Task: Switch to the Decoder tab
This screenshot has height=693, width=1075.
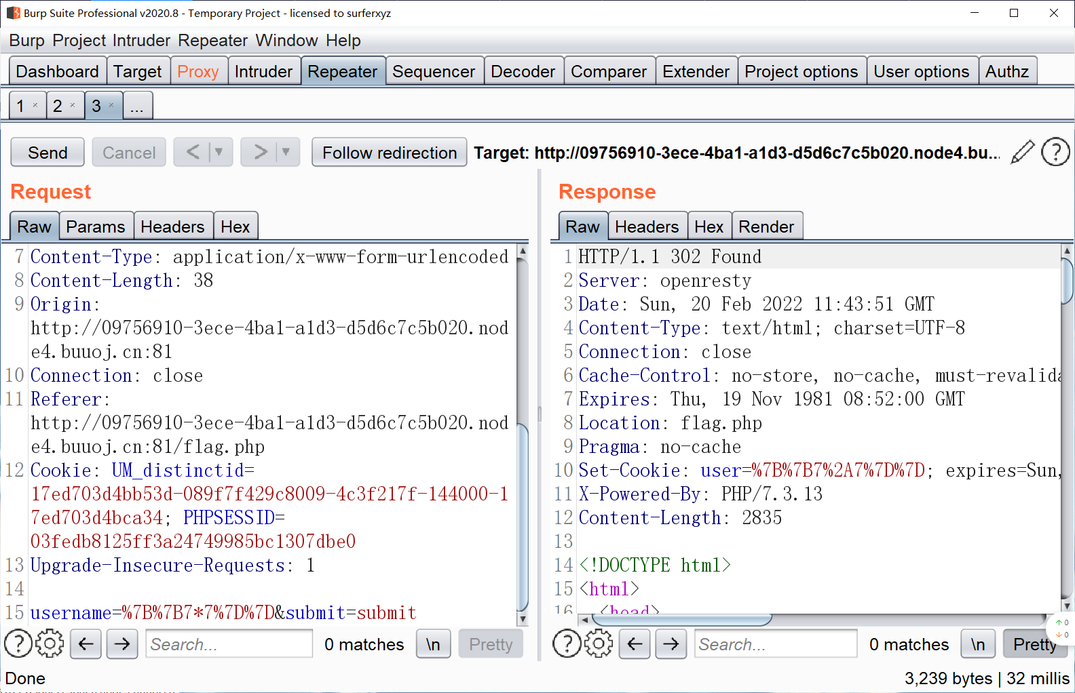Action: click(523, 71)
